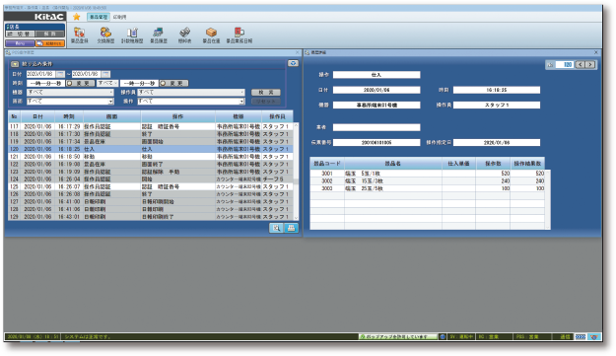The image size is (616, 356).
Task: Click the start date field 2020/01/06
Action: point(41,74)
